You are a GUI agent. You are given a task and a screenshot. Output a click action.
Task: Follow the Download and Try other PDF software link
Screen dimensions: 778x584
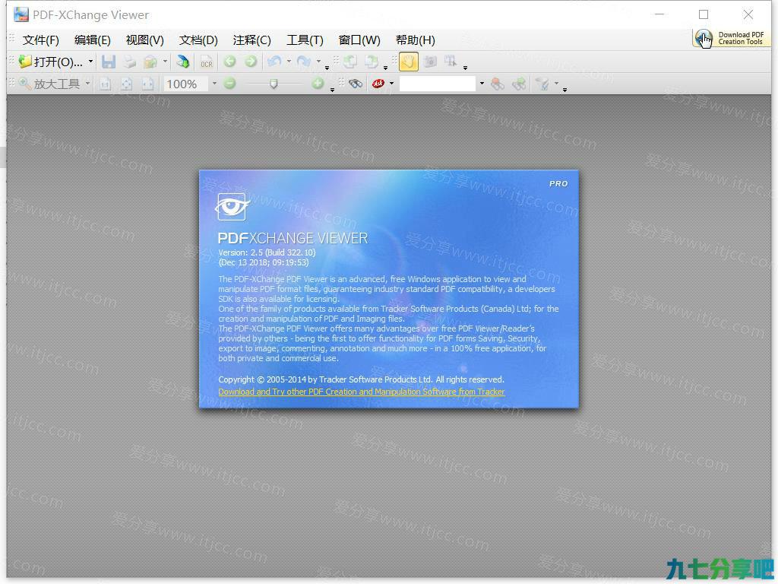pyautogui.click(x=361, y=392)
